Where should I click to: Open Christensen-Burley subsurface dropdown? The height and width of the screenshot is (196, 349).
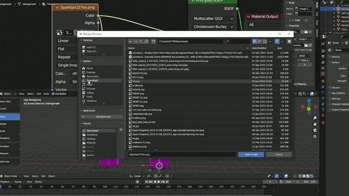(x=213, y=27)
